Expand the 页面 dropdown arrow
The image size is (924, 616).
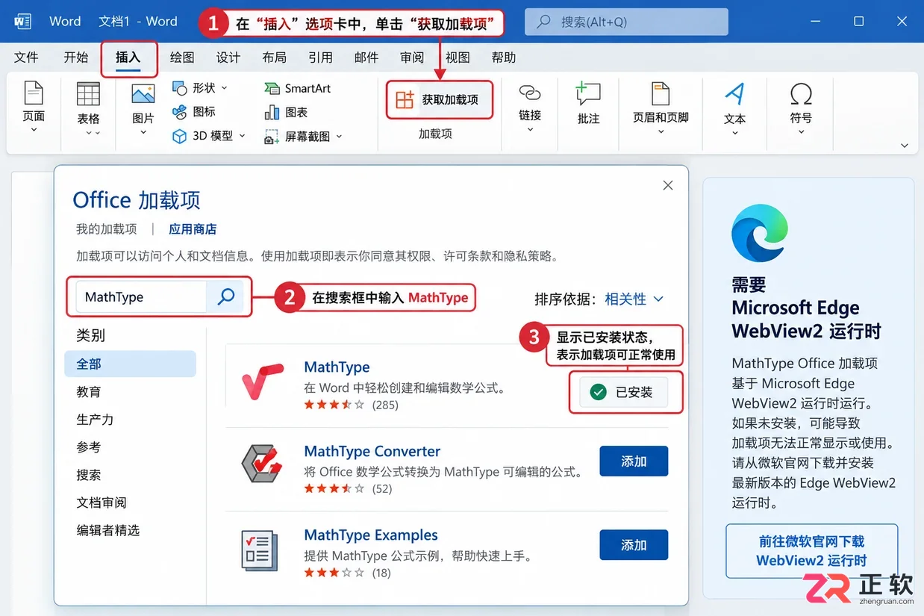[34, 130]
